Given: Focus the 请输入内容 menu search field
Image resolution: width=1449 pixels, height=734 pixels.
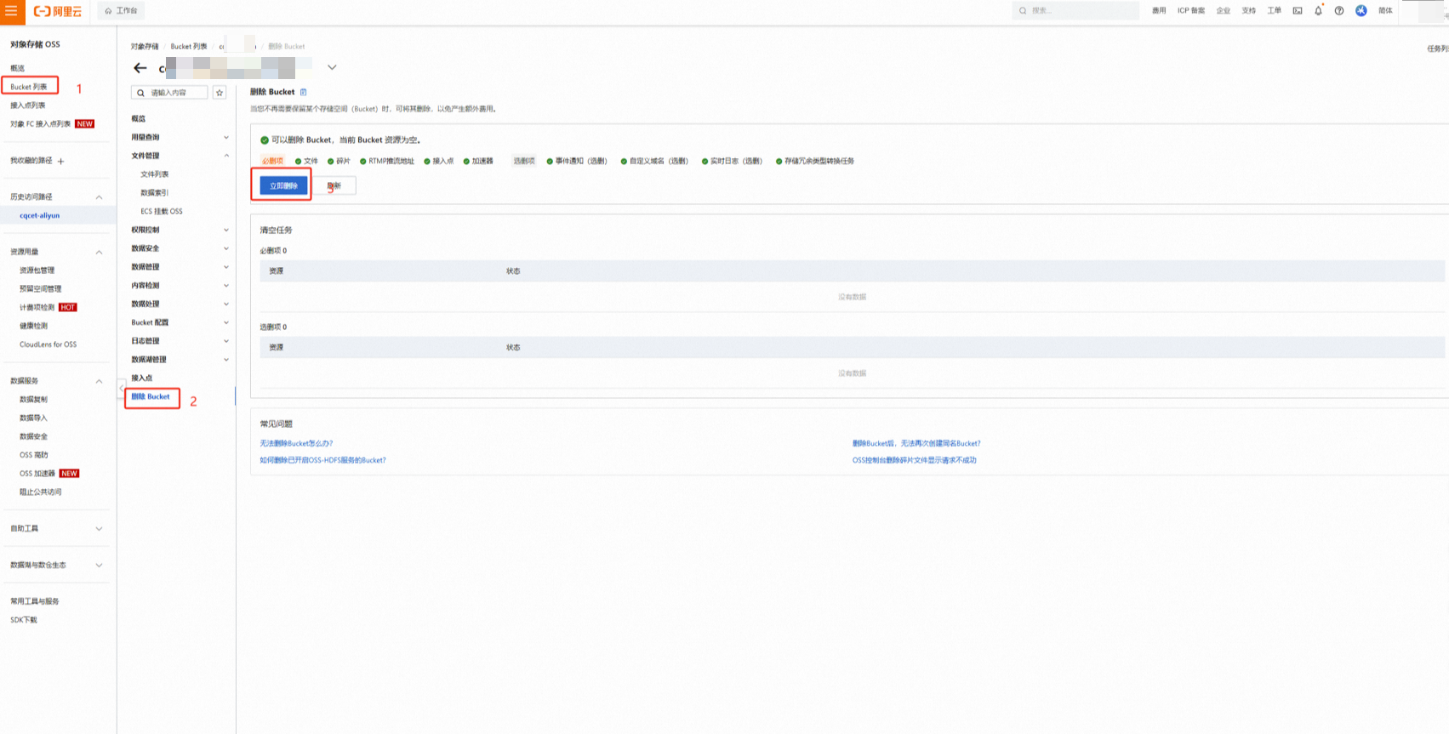Looking at the screenshot, I should (169, 93).
